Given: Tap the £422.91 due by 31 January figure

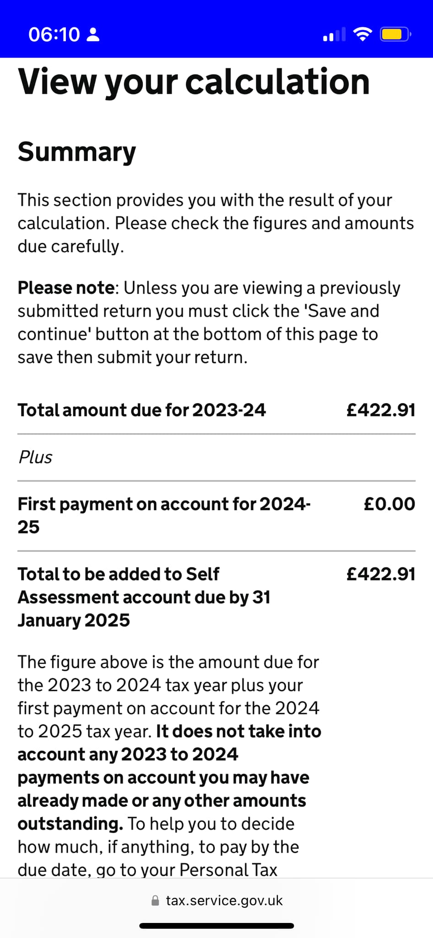Looking at the screenshot, I should coord(381,574).
